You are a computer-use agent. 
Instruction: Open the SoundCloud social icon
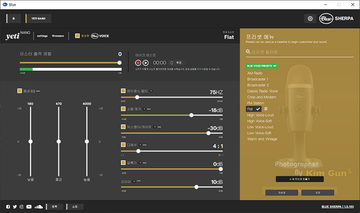39,207
